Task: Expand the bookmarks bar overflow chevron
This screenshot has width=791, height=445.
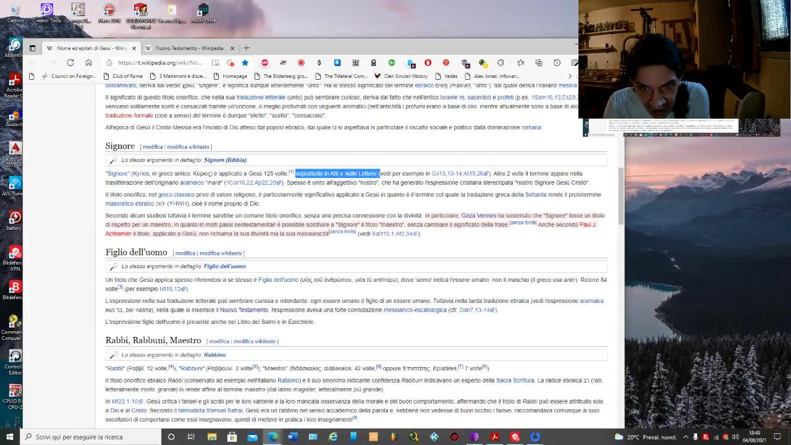Action: (570, 76)
